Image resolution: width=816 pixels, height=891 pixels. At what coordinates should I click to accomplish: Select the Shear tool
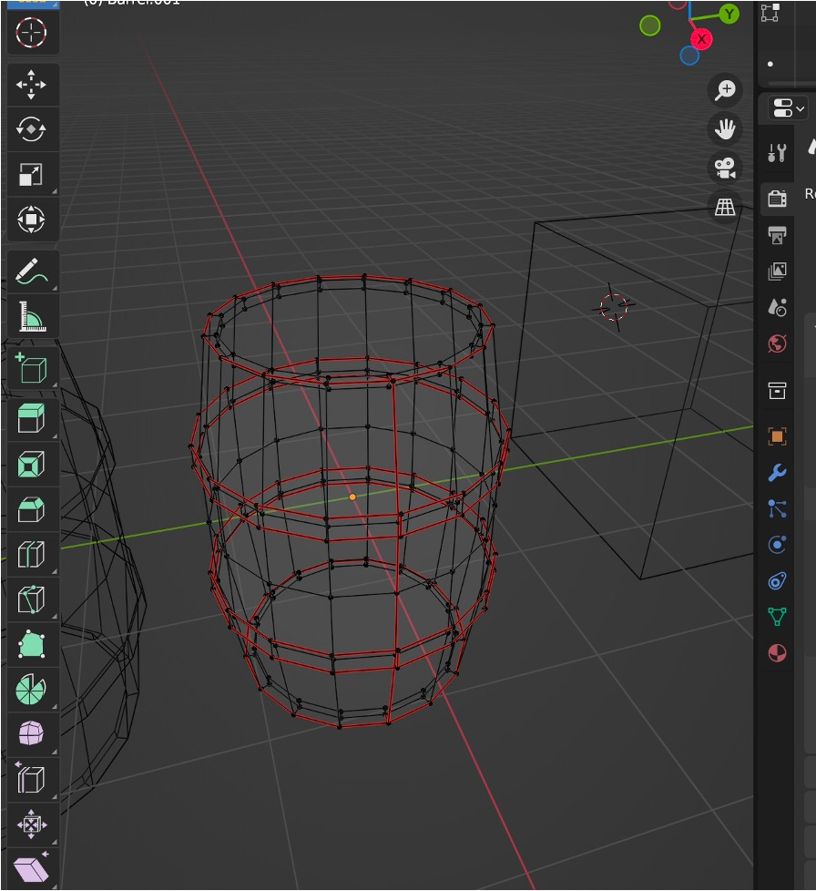33,866
